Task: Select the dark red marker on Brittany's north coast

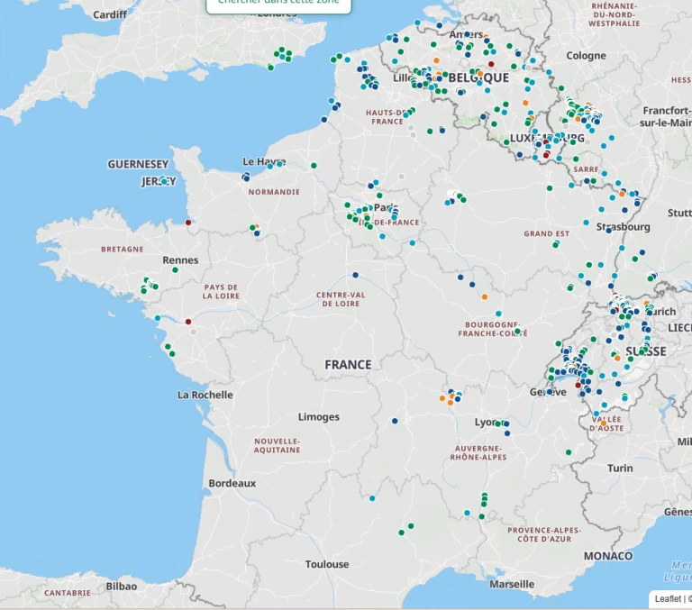Action: pyautogui.click(x=188, y=223)
